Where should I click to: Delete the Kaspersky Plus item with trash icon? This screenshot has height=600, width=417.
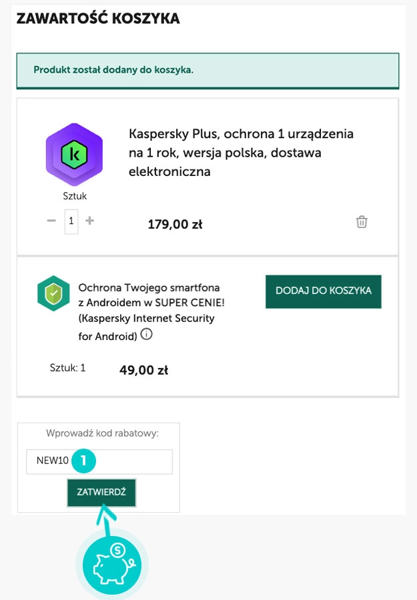tap(362, 222)
